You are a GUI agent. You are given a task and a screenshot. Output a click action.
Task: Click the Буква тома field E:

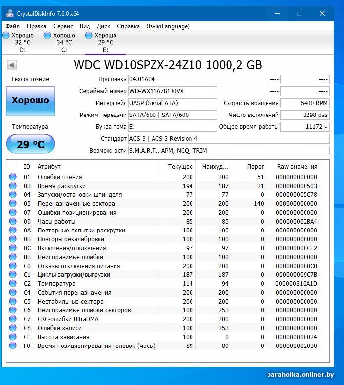173,127
